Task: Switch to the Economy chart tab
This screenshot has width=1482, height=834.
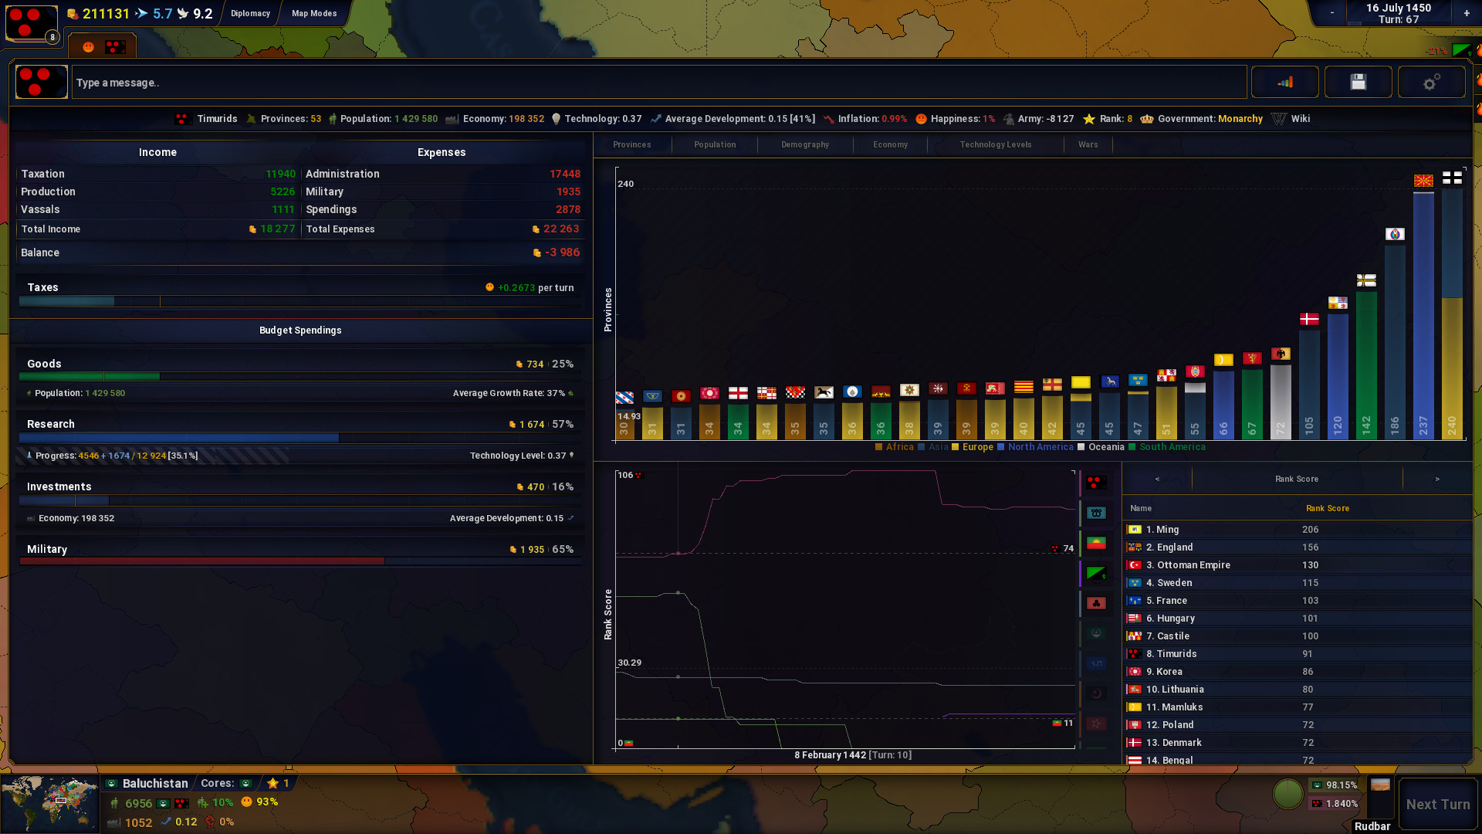Action: (890, 144)
